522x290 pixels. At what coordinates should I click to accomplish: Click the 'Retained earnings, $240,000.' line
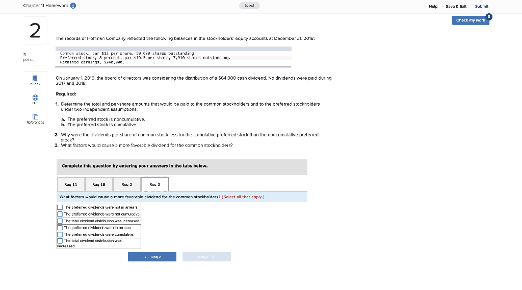[92, 62]
